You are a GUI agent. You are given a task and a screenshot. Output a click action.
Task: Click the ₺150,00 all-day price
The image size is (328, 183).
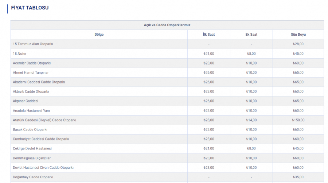(x=298, y=120)
